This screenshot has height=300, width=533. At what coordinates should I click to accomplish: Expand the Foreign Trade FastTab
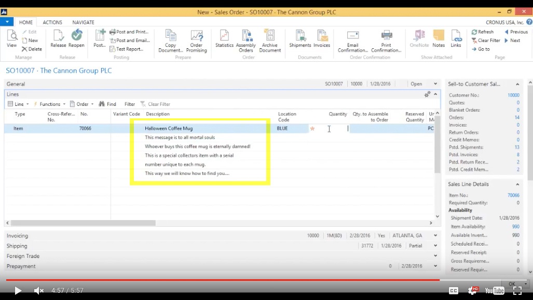click(x=435, y=256)
